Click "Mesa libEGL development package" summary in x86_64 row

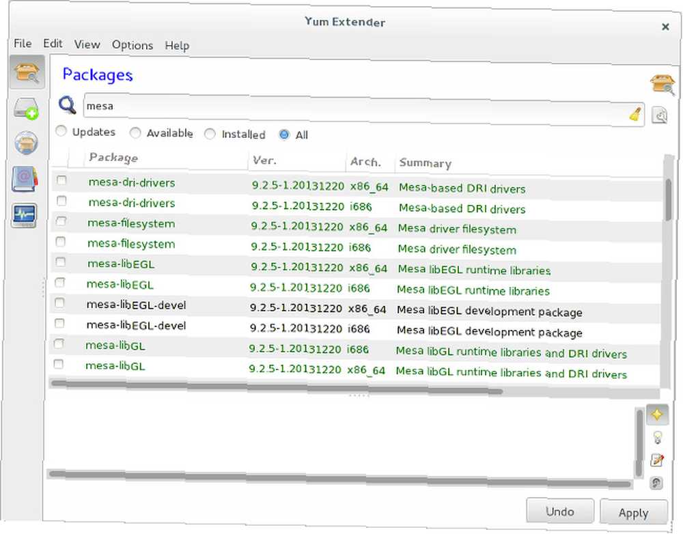(490, 311)
